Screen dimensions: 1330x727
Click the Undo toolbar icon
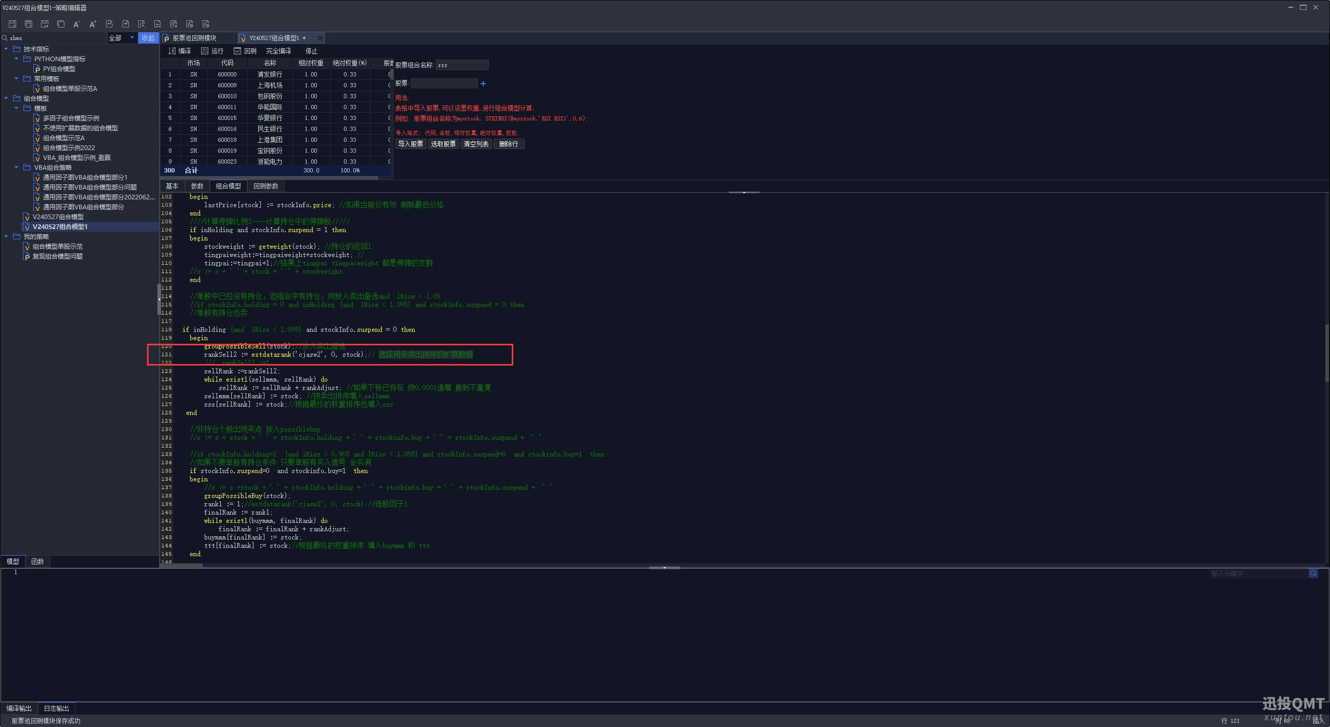(109, 24)
